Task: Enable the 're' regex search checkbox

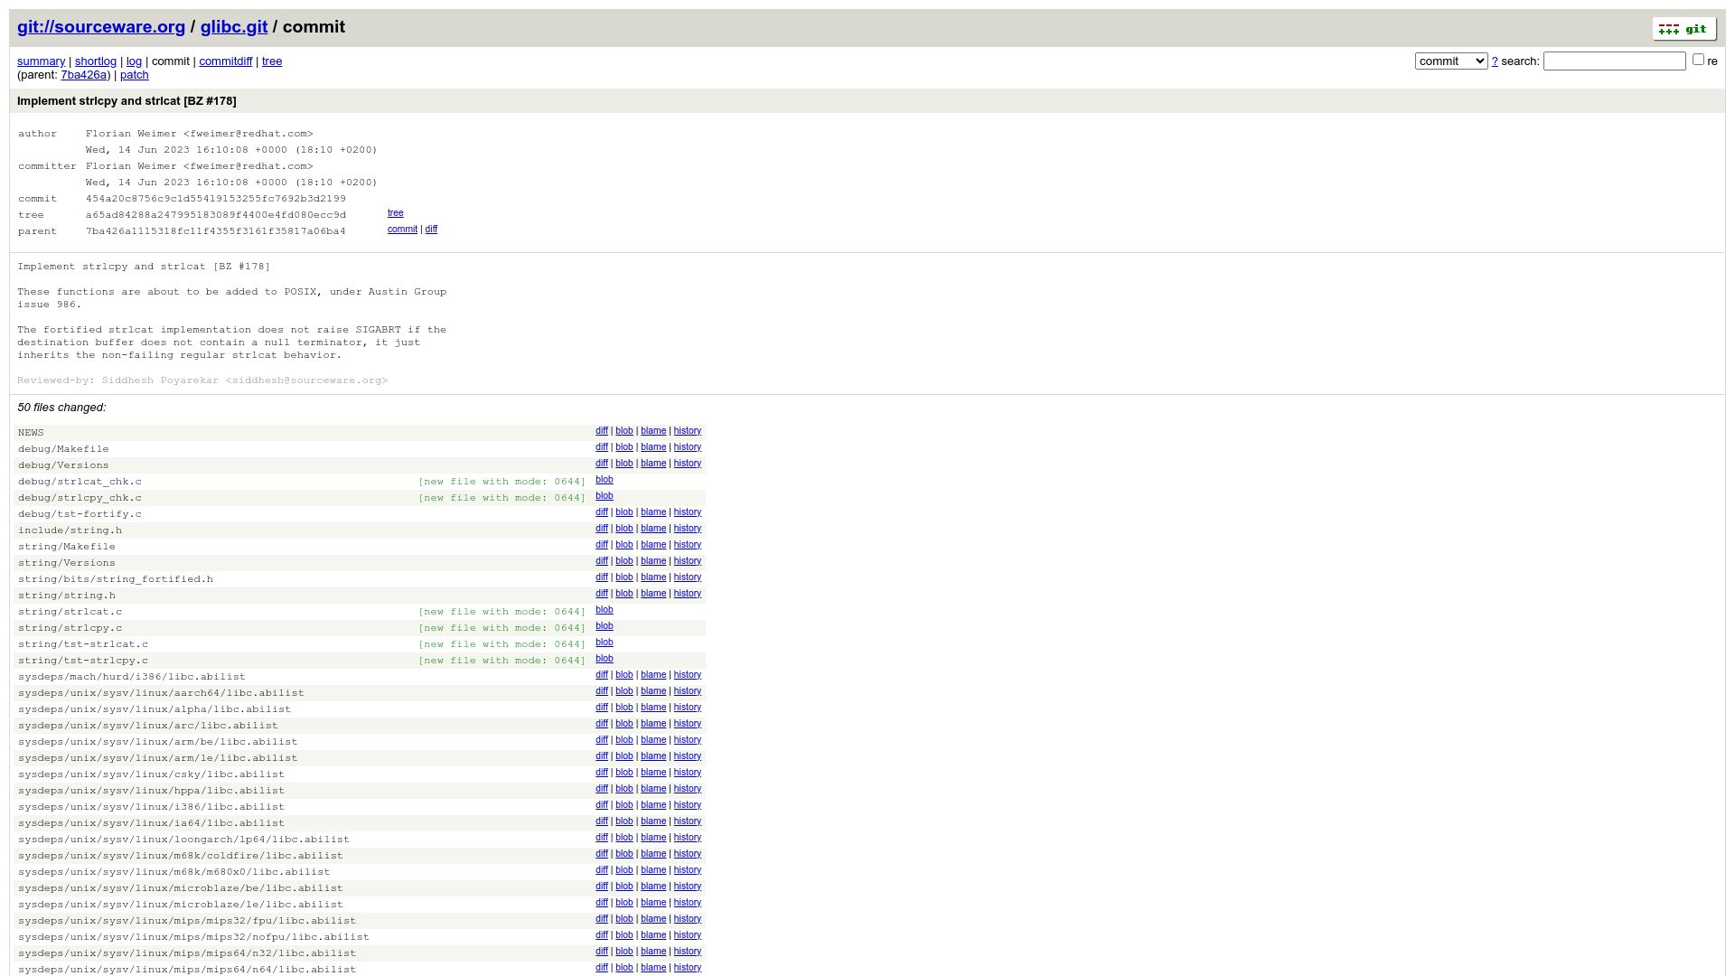Action: 1698,60
